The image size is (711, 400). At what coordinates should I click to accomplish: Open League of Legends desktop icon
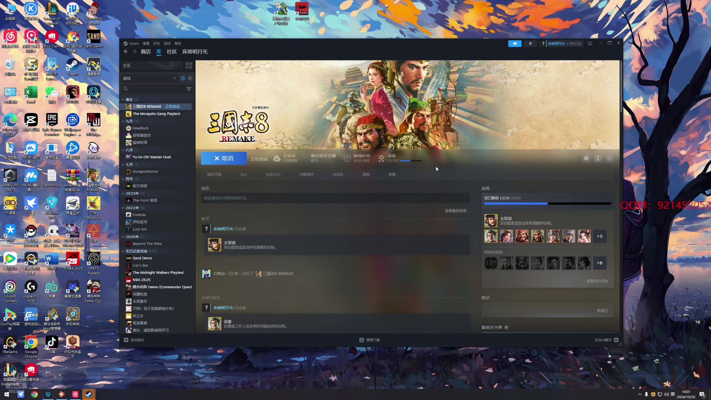52,13
